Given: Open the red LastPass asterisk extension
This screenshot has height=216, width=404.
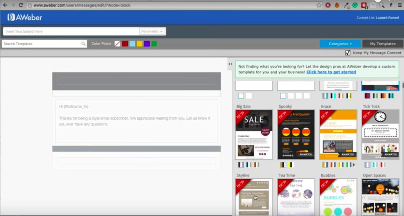Looking at the screenshot, I should pos(364,5).
